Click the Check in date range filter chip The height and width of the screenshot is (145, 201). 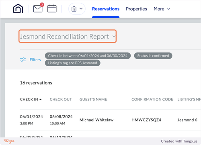click(88, 56)
